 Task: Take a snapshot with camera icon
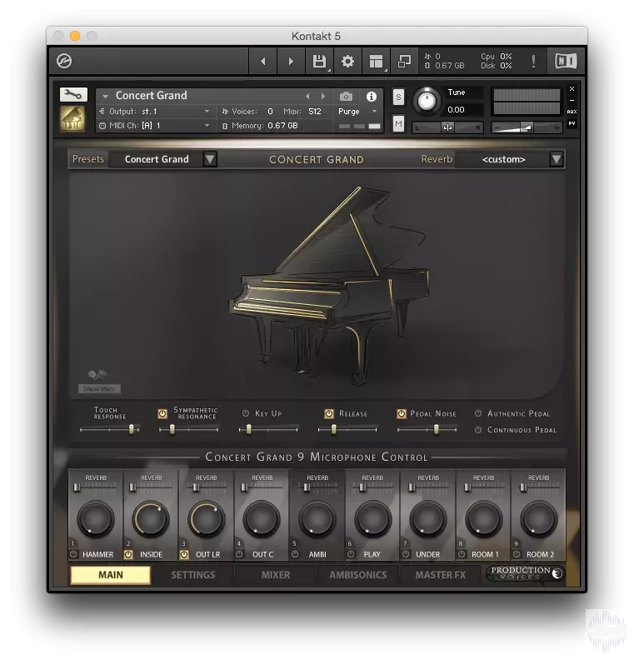346,97
